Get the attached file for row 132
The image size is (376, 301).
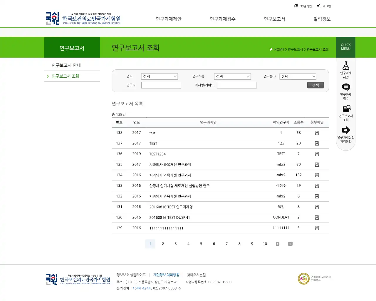[317, 196]
